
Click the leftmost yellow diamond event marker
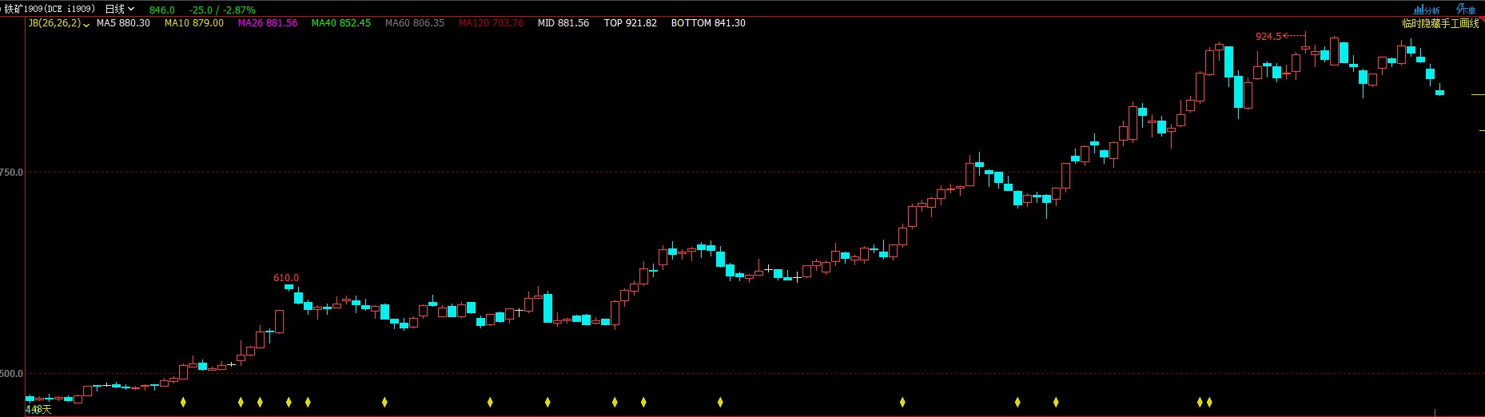point(183,402)
